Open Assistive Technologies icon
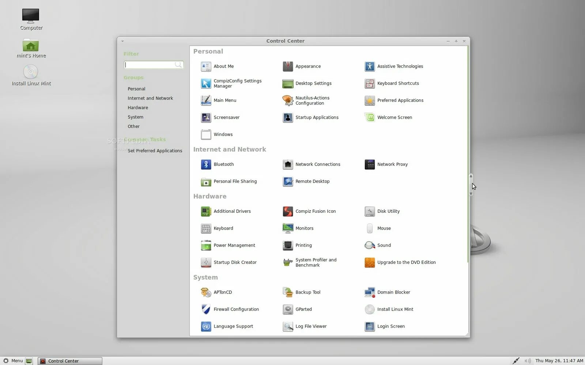This screenshot has width=585, height=365. (370, 66)
